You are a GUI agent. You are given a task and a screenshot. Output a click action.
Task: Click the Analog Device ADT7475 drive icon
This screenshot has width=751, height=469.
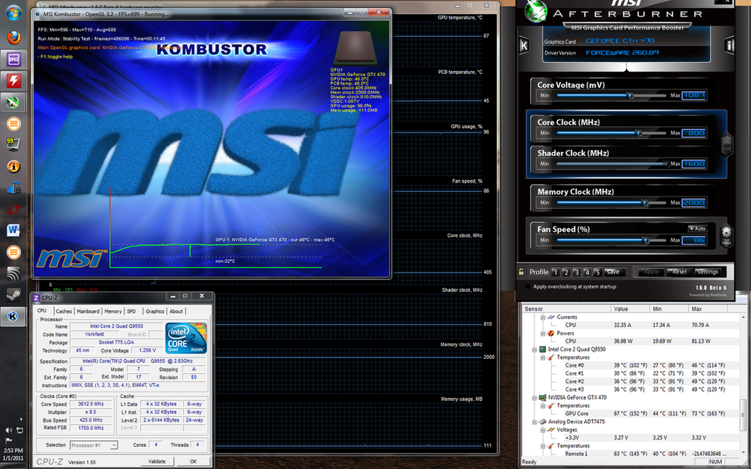tap(543, 421)
